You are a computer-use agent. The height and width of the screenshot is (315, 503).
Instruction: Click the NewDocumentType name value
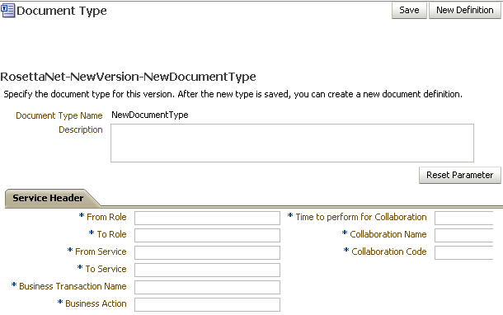[150, 115]
